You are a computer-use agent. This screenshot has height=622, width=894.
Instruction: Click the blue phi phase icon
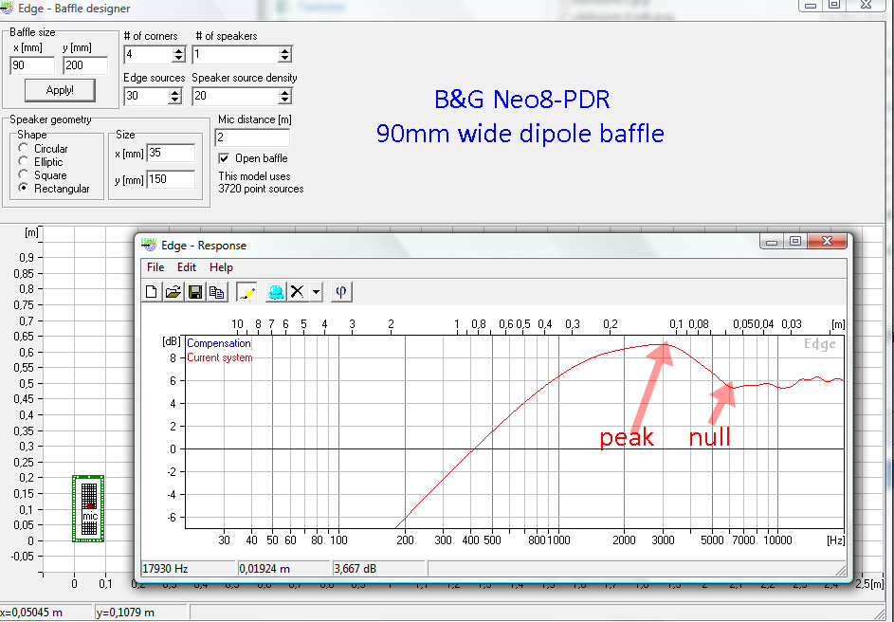(x=341, y=292)
